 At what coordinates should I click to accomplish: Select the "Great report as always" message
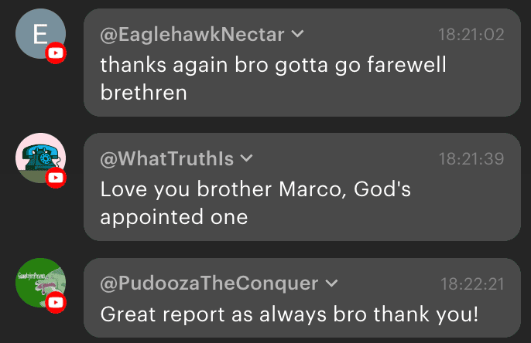pos(289,314)
